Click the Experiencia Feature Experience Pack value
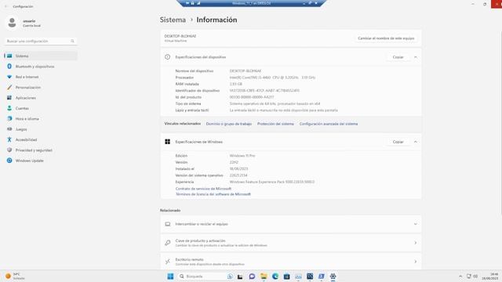 click(272, 182)
